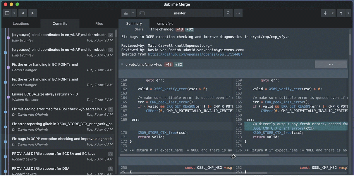Click the badge 8 on ECDSA DERlib commit
Image resolution: width=354 pixels, height=176 pixels.
coord(110,154)
